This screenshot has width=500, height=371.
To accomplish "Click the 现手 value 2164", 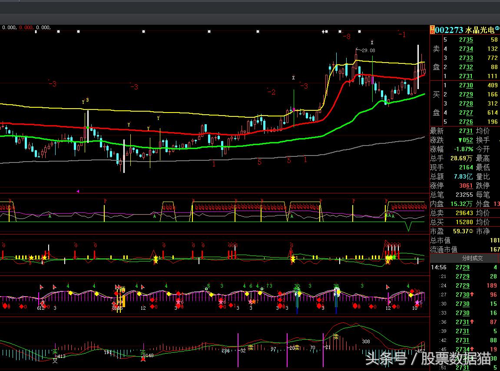I will click(466, 168).
